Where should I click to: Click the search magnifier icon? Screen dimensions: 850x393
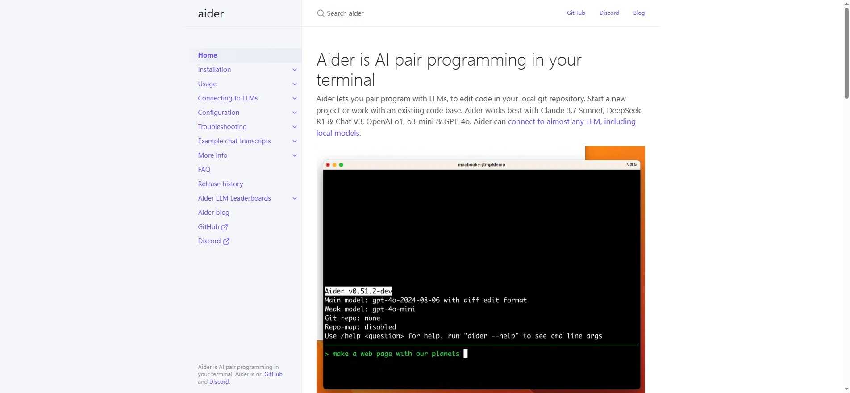pos(320,13)
